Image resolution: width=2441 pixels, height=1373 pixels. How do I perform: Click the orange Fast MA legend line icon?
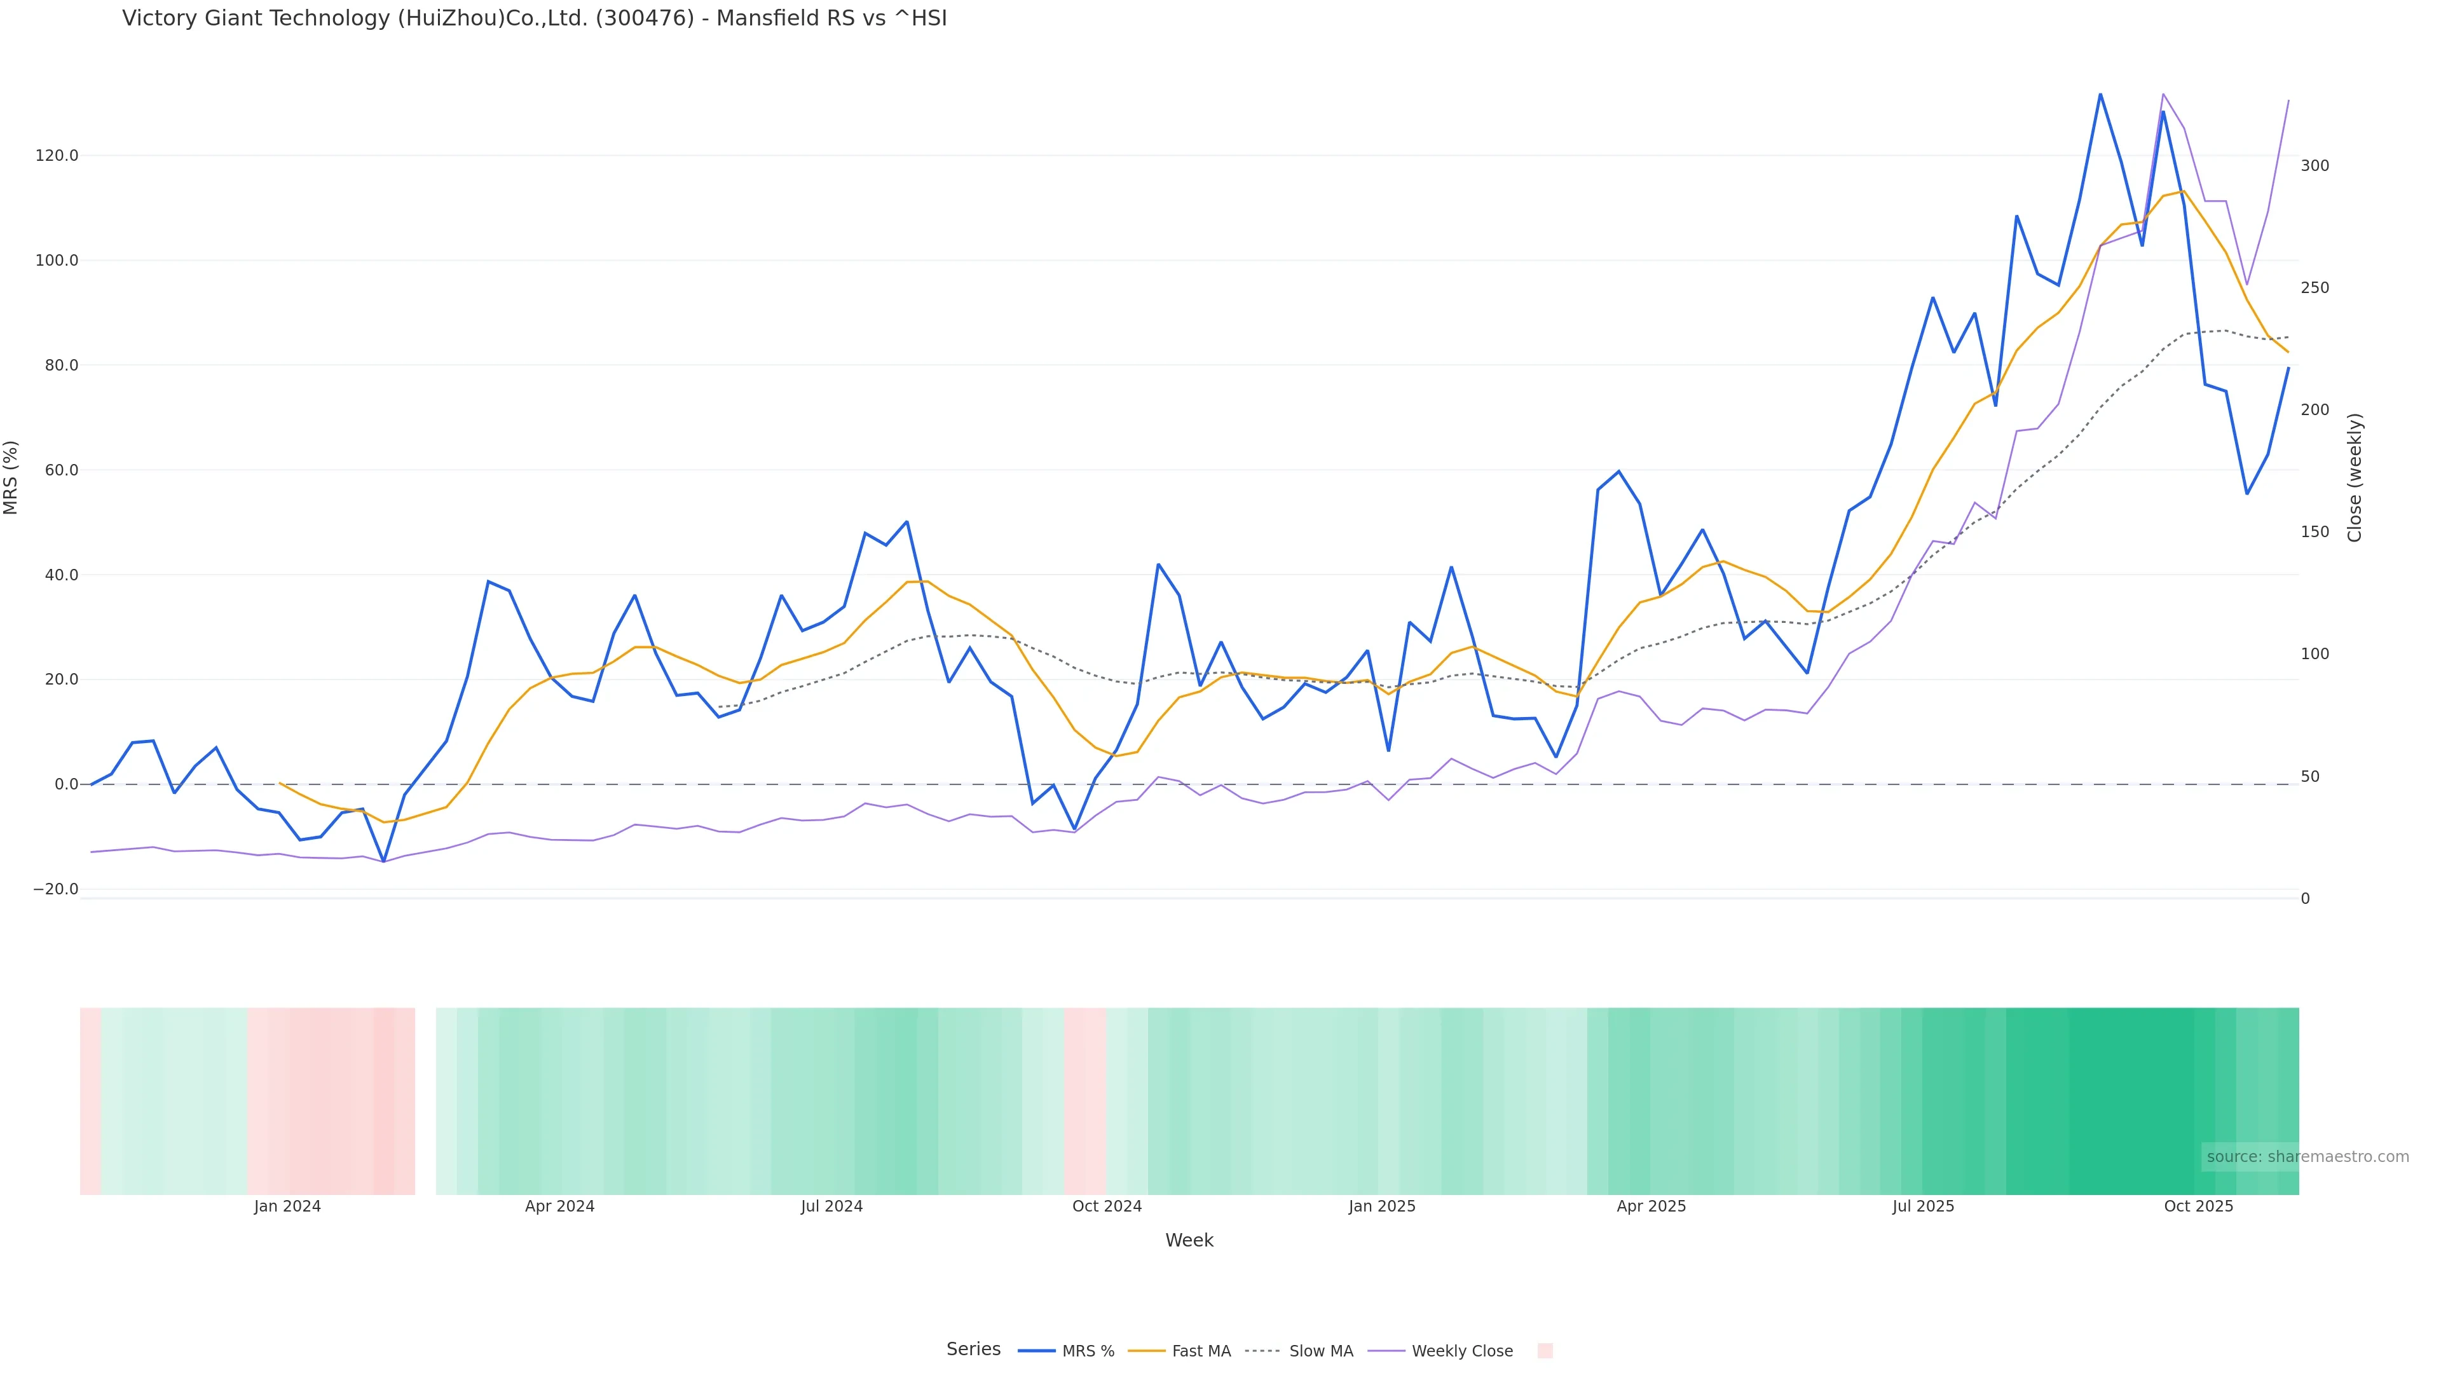tap(1147, 1351)
